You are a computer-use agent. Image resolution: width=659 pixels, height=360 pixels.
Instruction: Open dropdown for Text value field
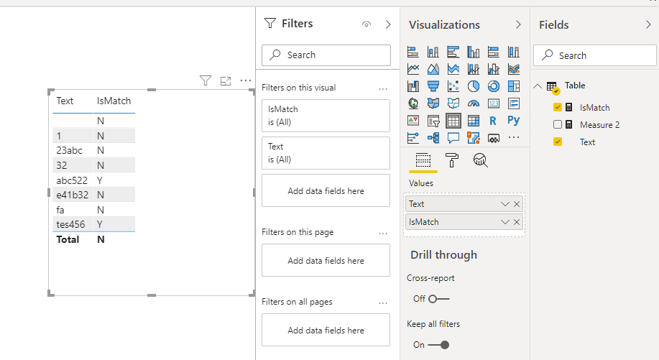click(504, 204)
